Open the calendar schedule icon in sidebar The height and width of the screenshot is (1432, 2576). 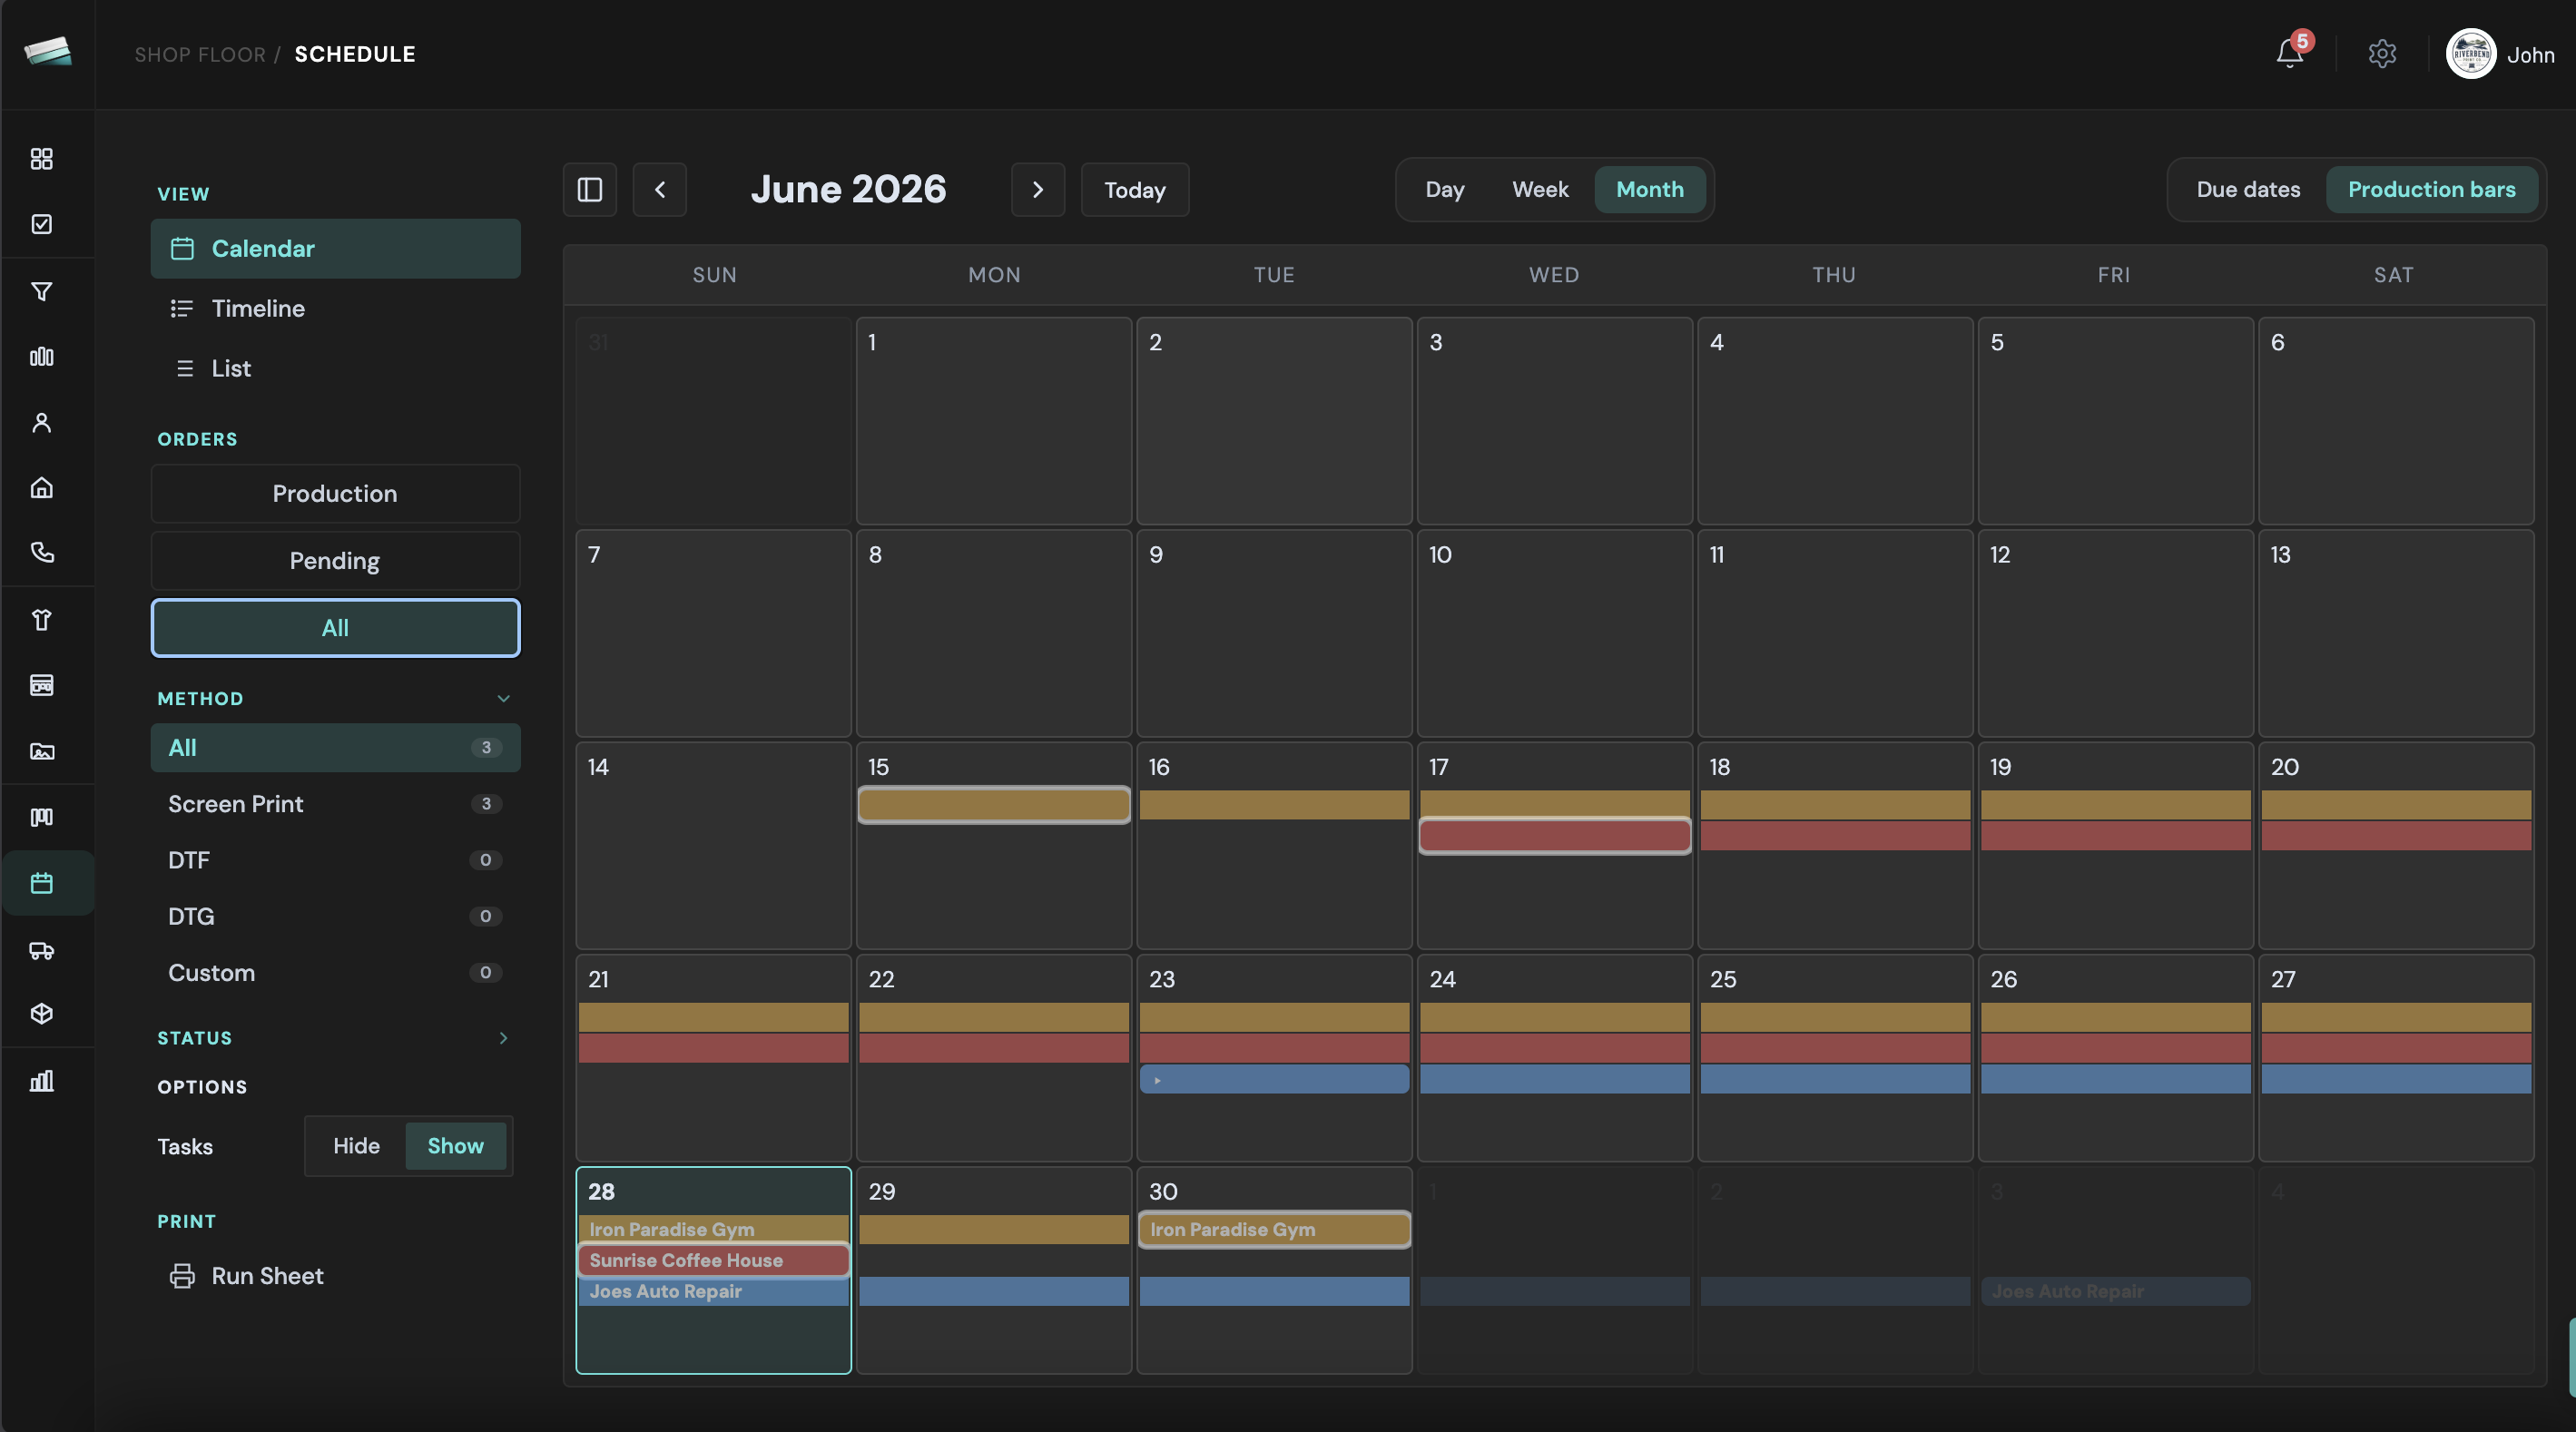pyautogui.click(x=41, y=883)
